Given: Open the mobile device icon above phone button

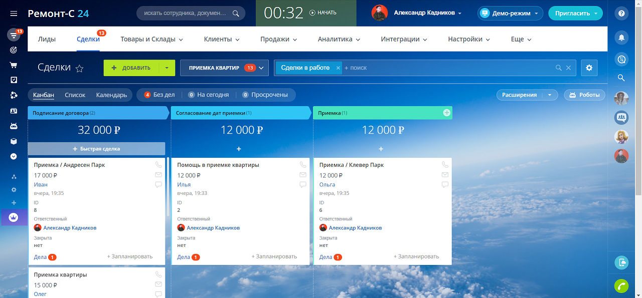Looking at the screenshot, I should click(x=621, y=262).
